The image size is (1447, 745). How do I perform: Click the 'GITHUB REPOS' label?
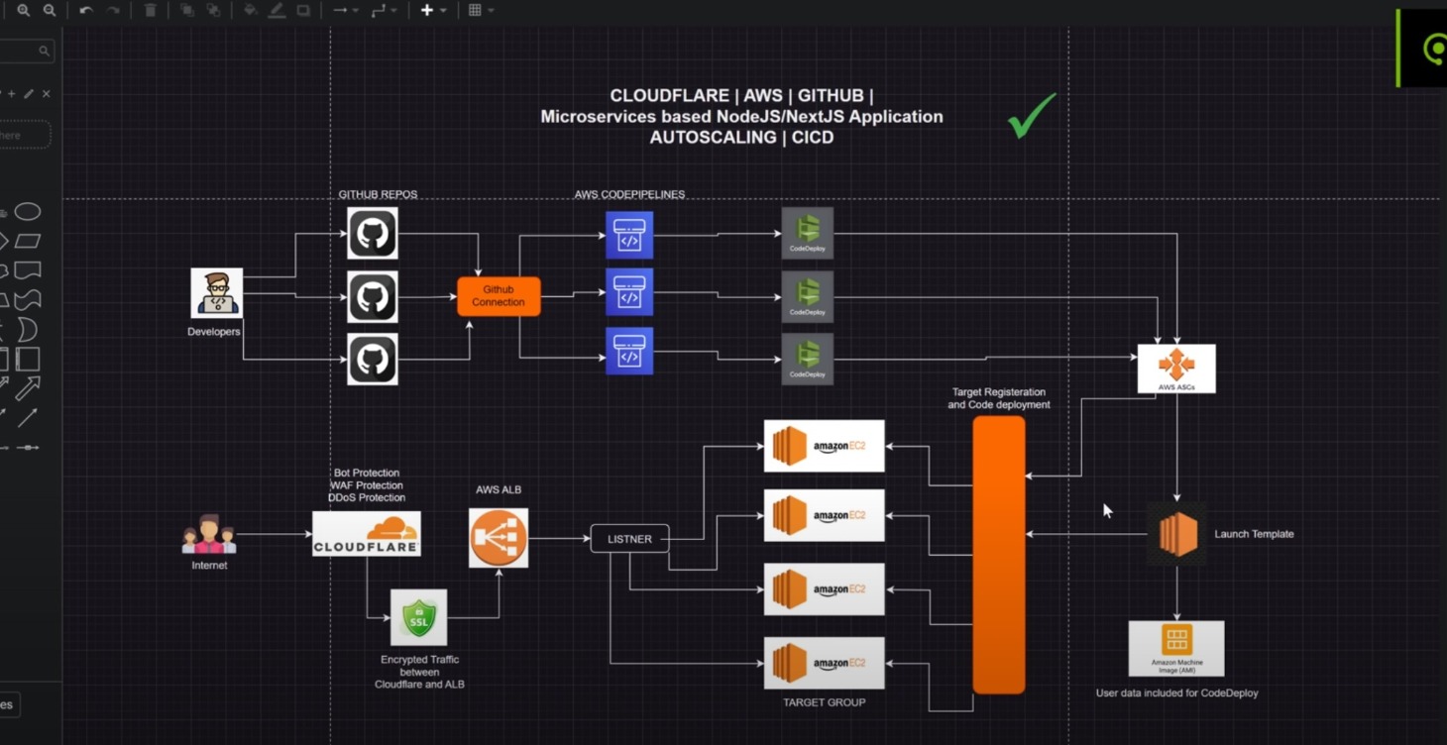pyautogui.click(x=378, y=194)
